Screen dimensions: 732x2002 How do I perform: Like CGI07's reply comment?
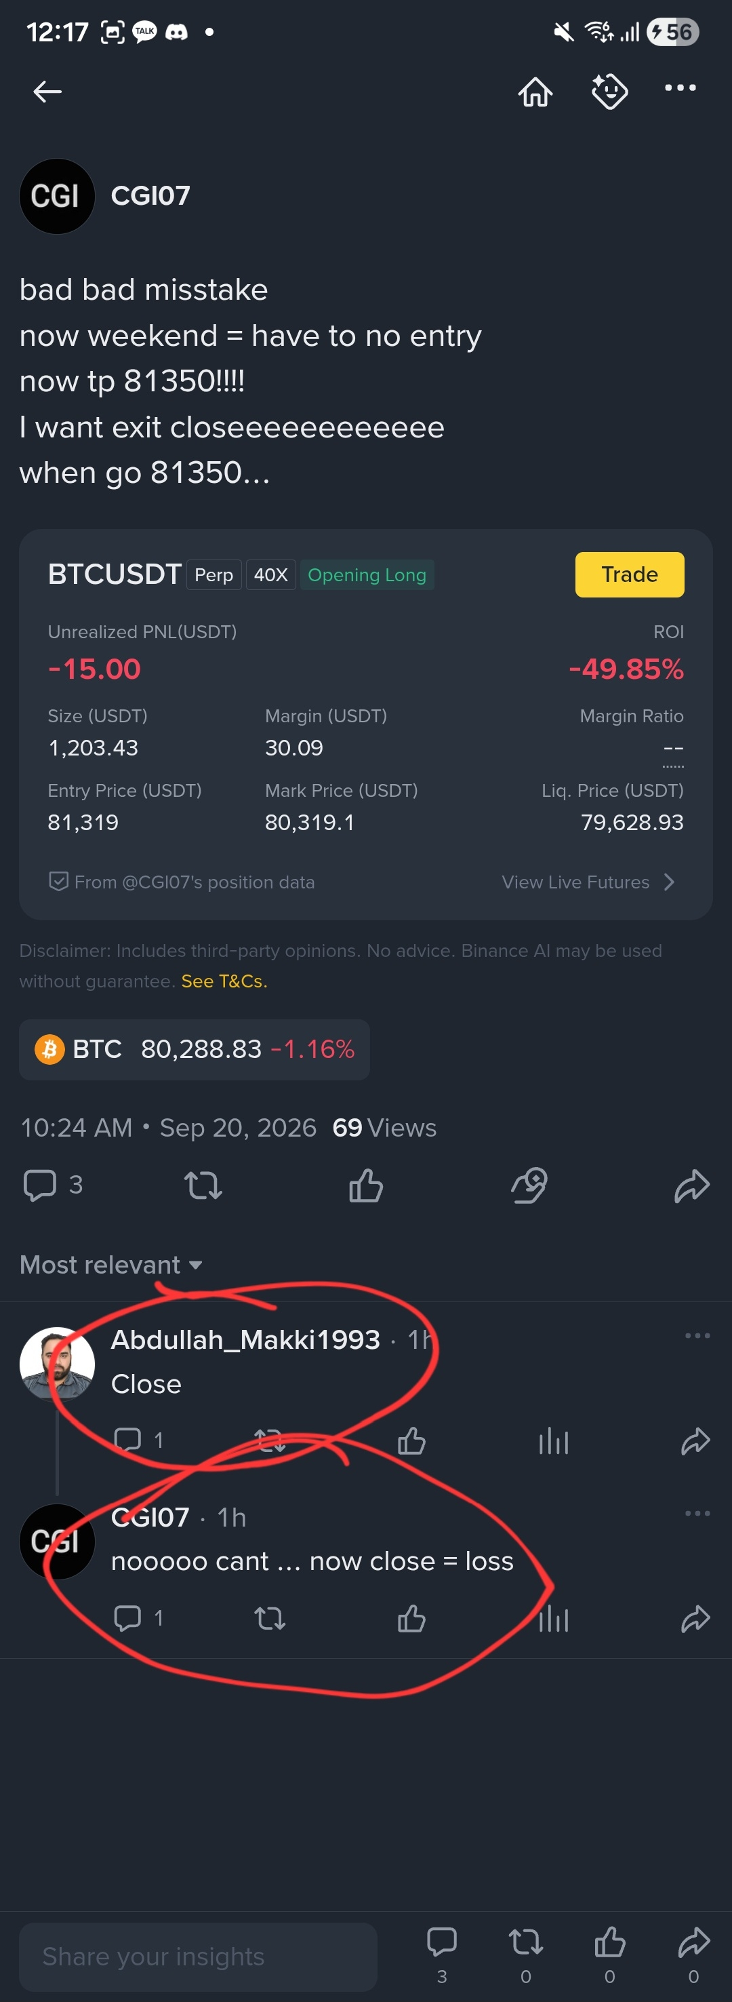pyautogui.click(x=411, y=1619)
